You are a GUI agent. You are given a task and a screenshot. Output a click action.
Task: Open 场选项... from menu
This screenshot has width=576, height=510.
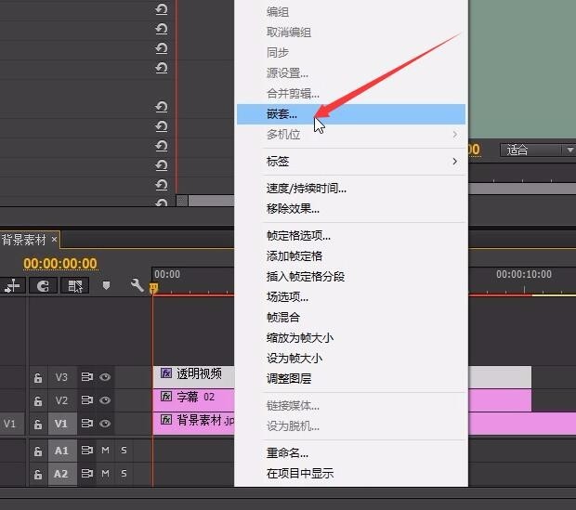(351, 296)
